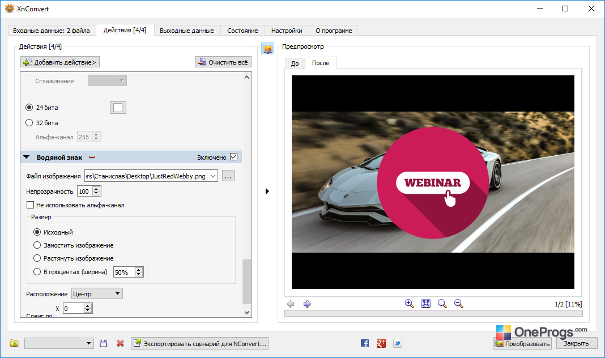Switch to Действия [4/4] tab
The width and height of the screenshot is (605, 358).
[125, 30]
